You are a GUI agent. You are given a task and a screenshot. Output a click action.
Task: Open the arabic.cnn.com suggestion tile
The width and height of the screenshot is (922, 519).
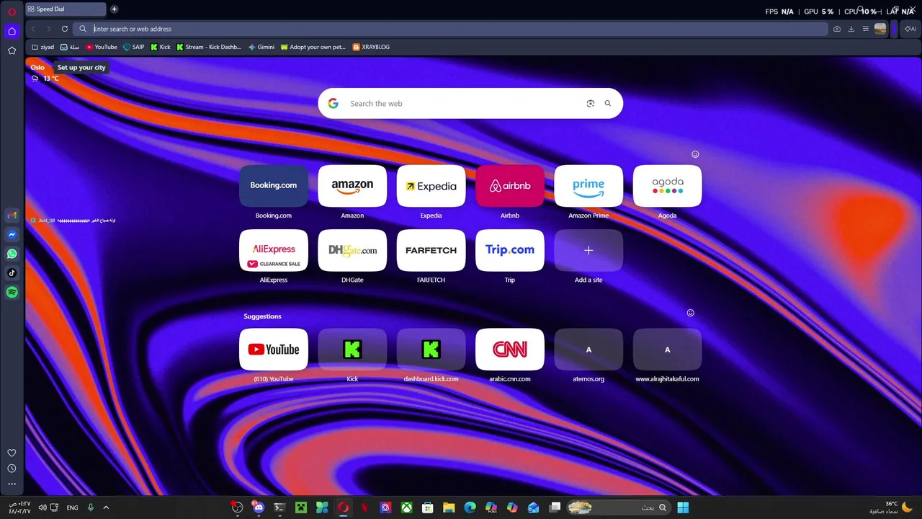click(x=510, y=350)
